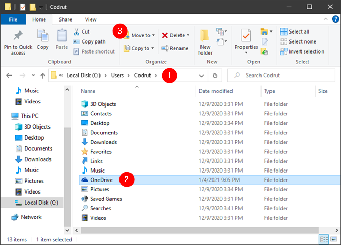
Task: Expand the Delete options arrow
Action: 188,35
